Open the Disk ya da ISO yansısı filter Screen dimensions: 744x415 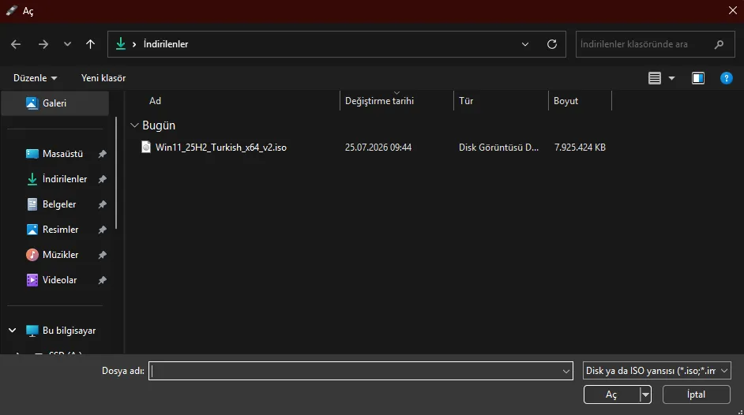[656, 371]
